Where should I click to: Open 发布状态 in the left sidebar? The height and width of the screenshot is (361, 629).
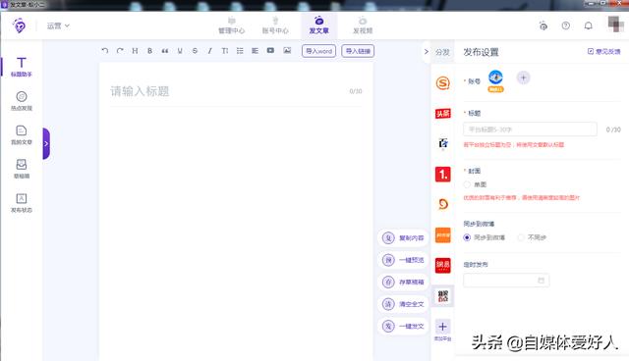tap(22, 203)
